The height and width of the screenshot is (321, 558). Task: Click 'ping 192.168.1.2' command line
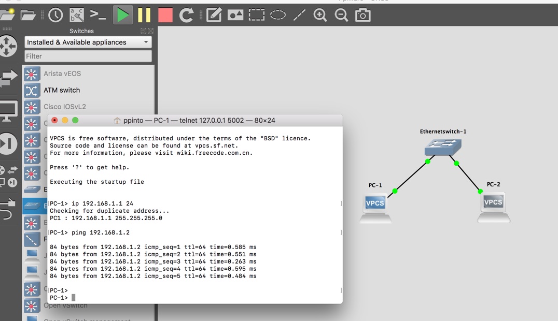pos(90,232)
